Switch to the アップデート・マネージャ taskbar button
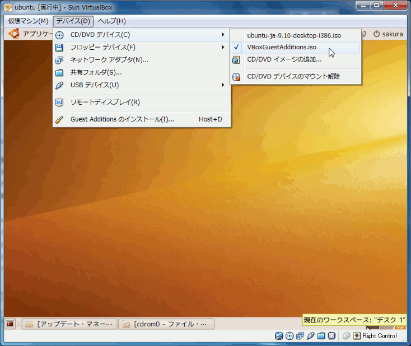The width and height of the screenshot is (411, 346). pyautogui.click(x=70, y=324)
